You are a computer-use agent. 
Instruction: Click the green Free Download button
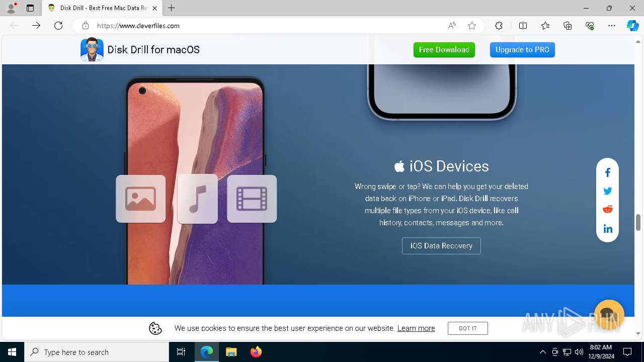tap(444, 50)
